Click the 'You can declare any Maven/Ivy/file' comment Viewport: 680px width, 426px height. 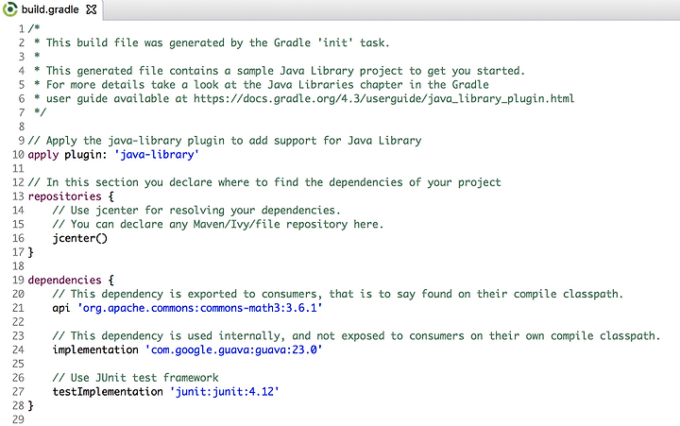218,224
